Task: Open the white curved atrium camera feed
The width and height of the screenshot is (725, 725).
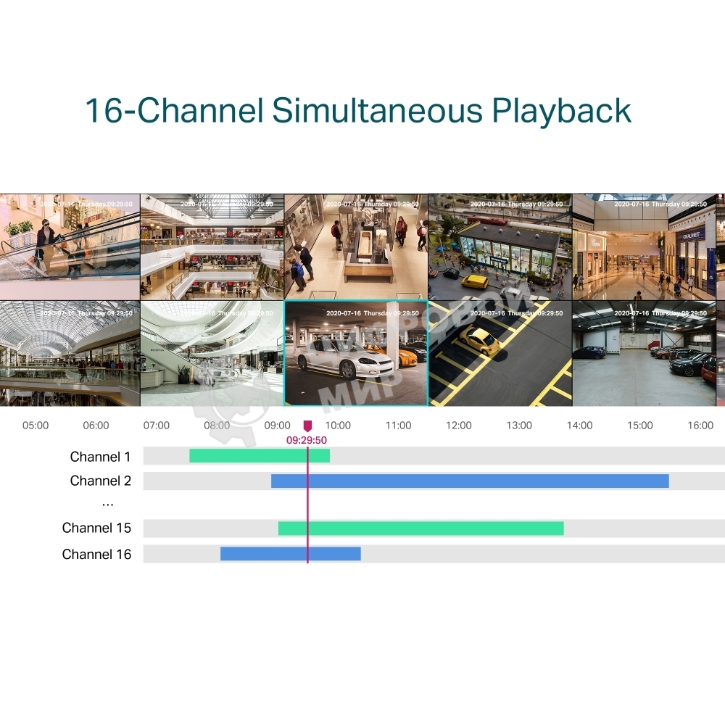Action: 212,354
